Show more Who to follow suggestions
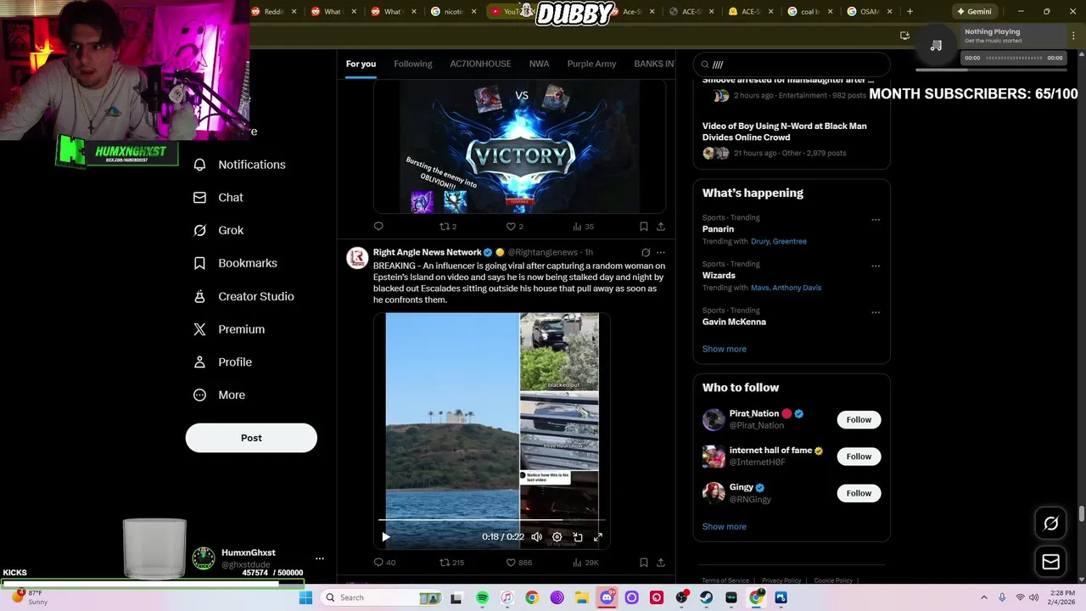 [724, 526]
